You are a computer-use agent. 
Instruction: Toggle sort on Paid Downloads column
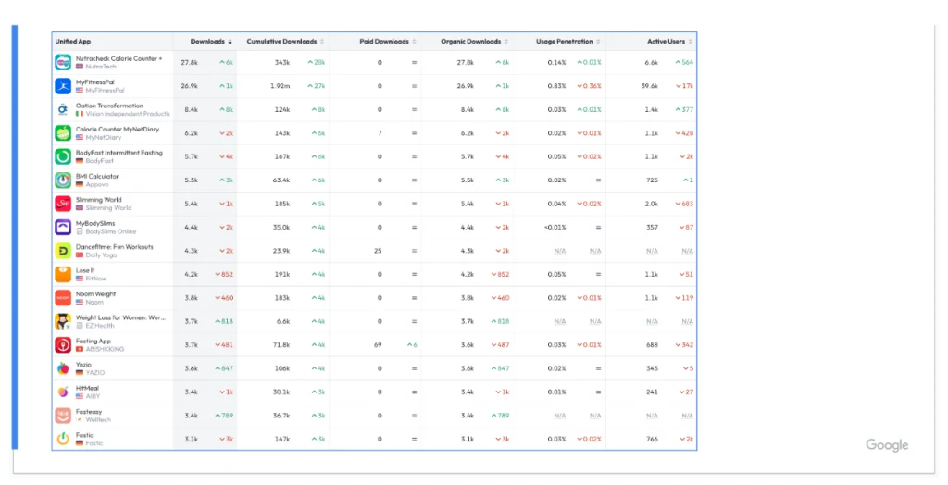[384, 42]
